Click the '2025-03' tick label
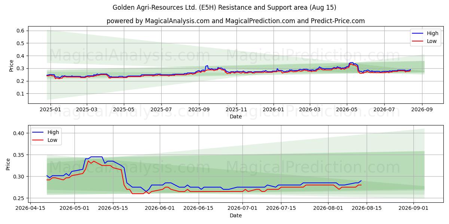 point(87,110)
